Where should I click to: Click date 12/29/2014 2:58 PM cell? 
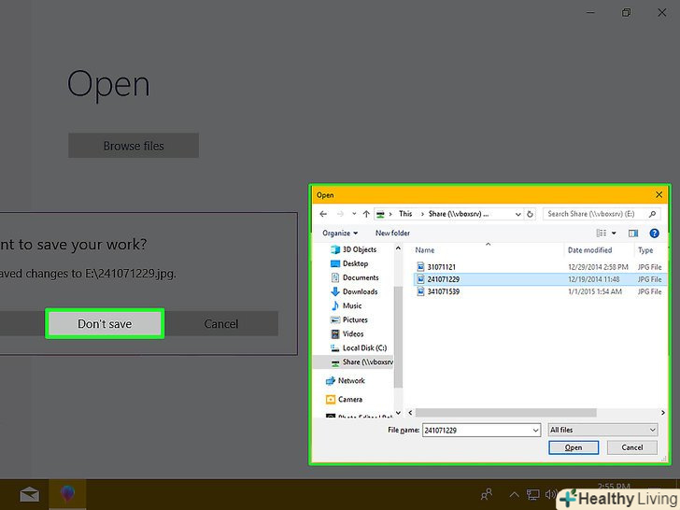[x=598, y=267]
